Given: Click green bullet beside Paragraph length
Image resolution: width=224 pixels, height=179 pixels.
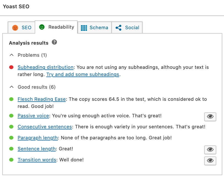Looking at the screenshot, I should pos(11,138).
